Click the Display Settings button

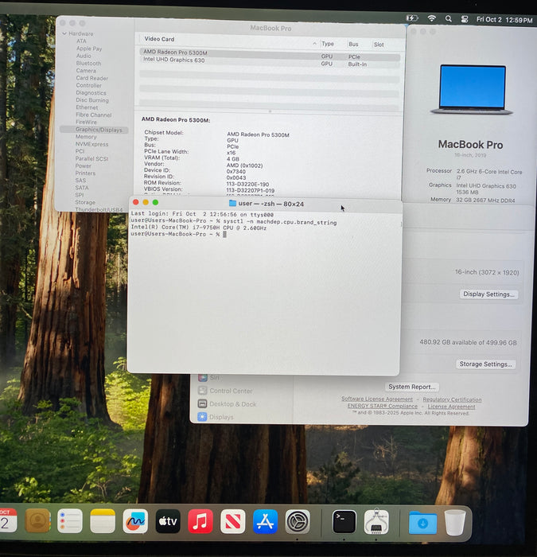pyautogui.click(x=488, y=294)
